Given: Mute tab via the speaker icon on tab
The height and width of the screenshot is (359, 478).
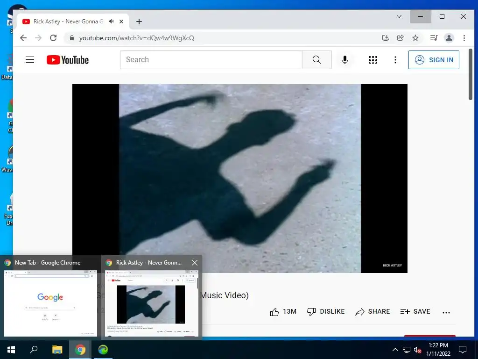Looking at the screenshot, I should click(x=112, y=22).
